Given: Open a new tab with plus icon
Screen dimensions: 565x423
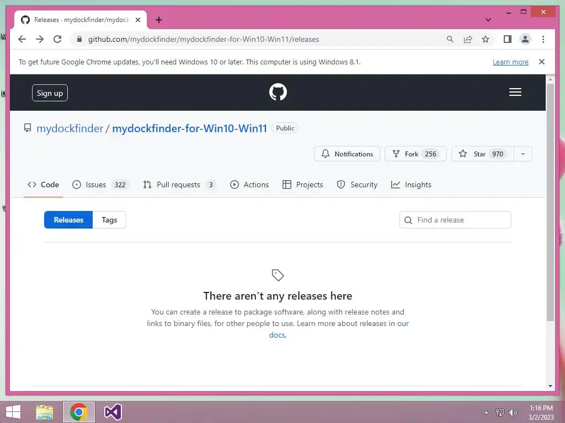Looking at the screenshot, I should point(159,20).
